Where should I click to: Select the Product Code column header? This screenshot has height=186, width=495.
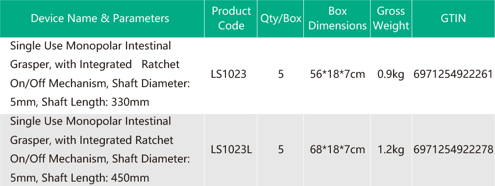click(x=231, y=18)
